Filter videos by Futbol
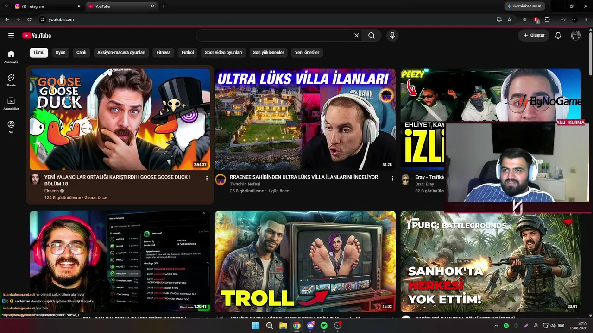This screenshot has width=593, height=333. [188, 52]
